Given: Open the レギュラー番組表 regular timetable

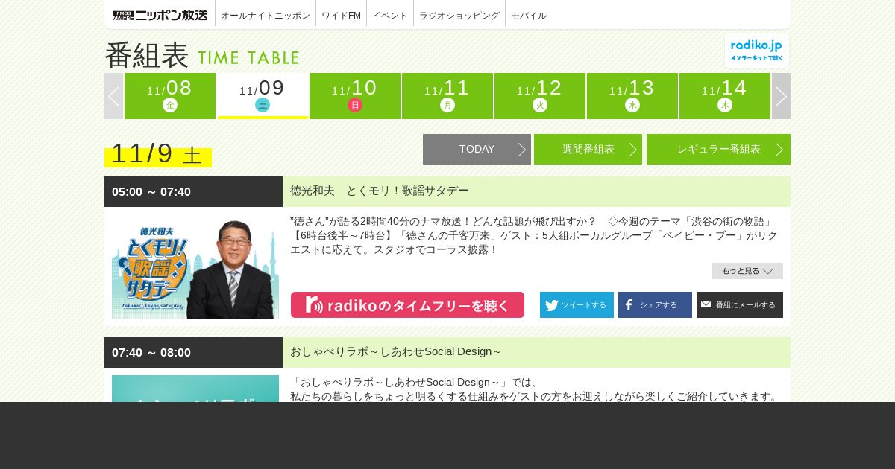Looking at the screenshot, I should pyautogui.click(x=718, y=149).
